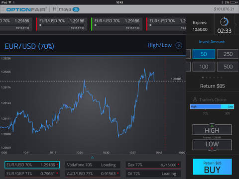This screenshot has width=239, height=179.
Task: Select the Oil 72% asset tab
Action: click(x=153, y=174)
